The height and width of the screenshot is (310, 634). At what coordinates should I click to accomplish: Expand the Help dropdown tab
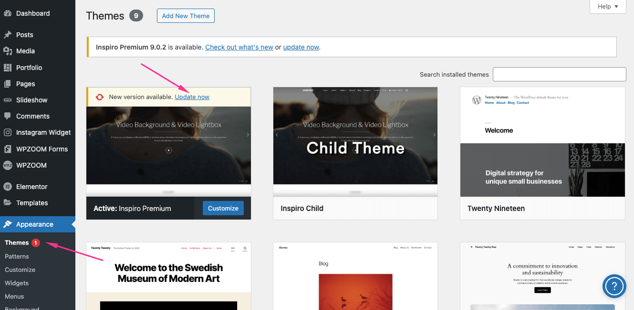click(608, 7)
